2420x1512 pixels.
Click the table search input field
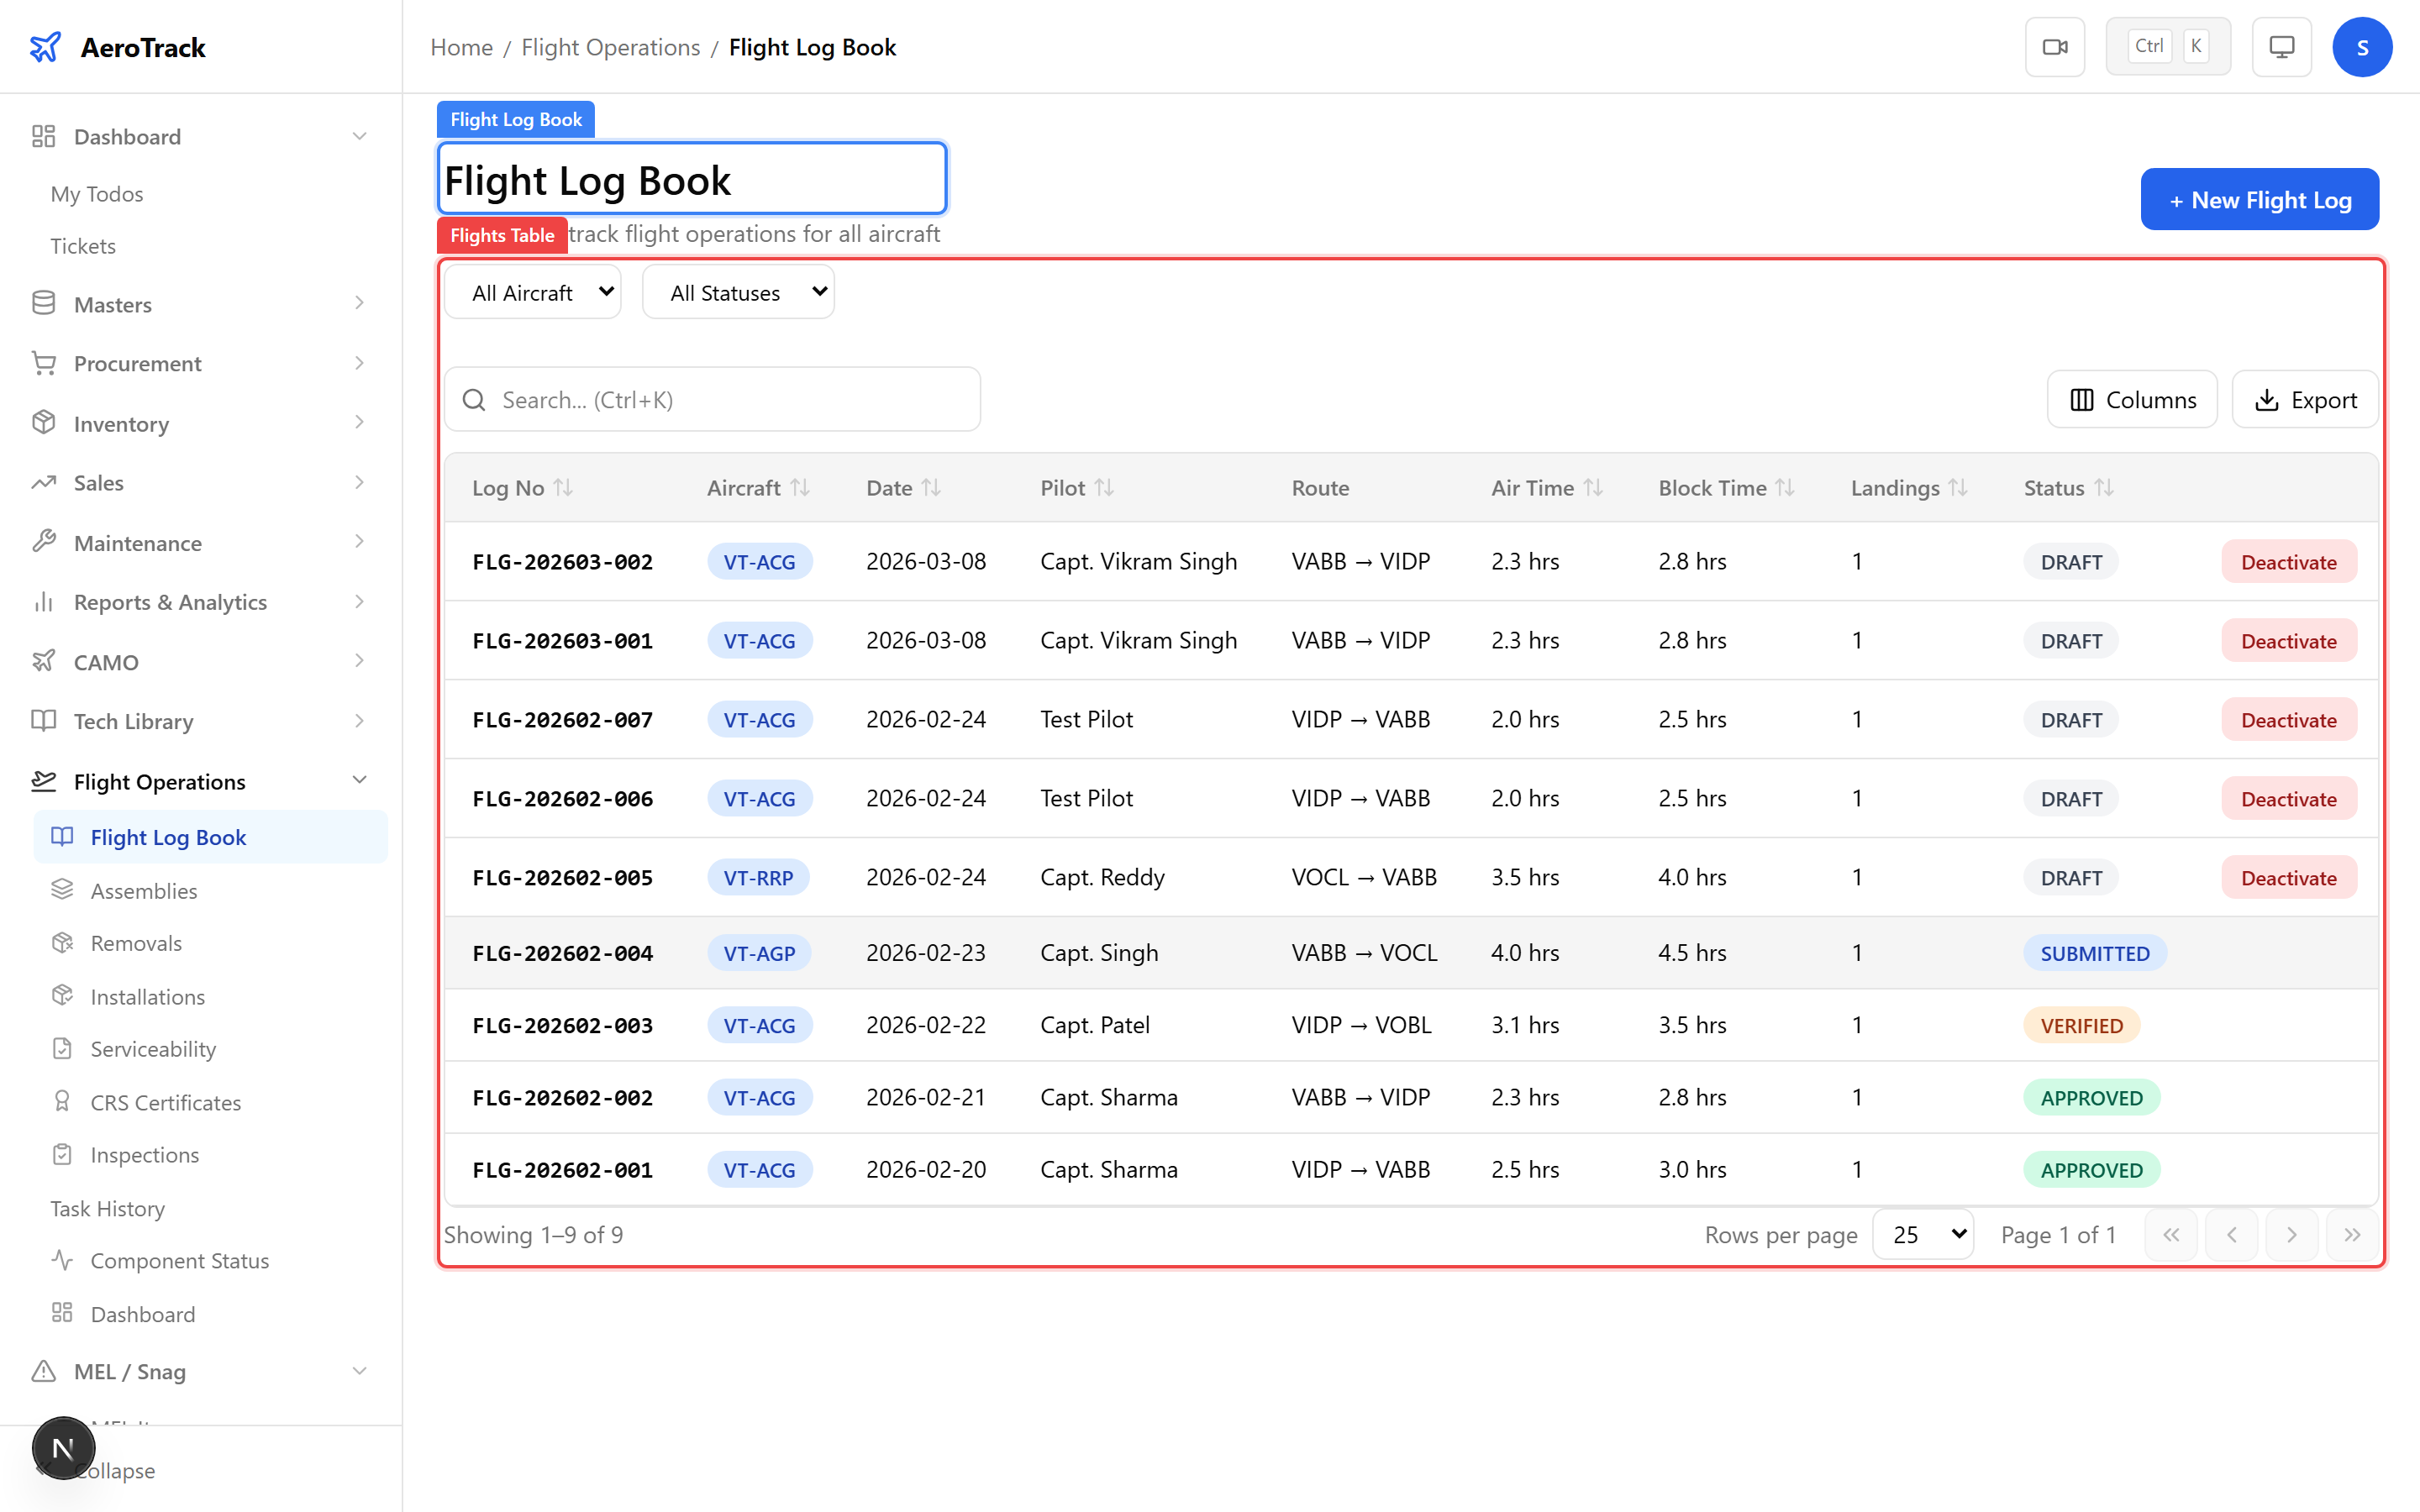click(x=712, y=400)
